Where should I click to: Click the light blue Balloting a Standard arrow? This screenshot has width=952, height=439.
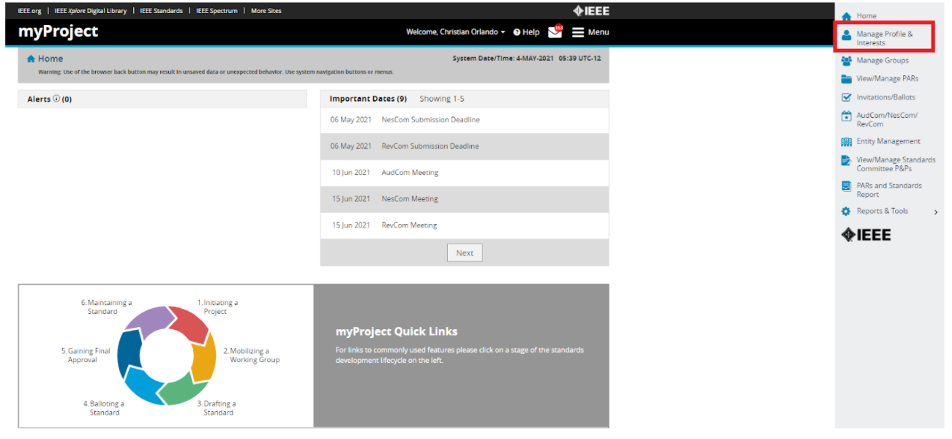[x=144, y=386]
